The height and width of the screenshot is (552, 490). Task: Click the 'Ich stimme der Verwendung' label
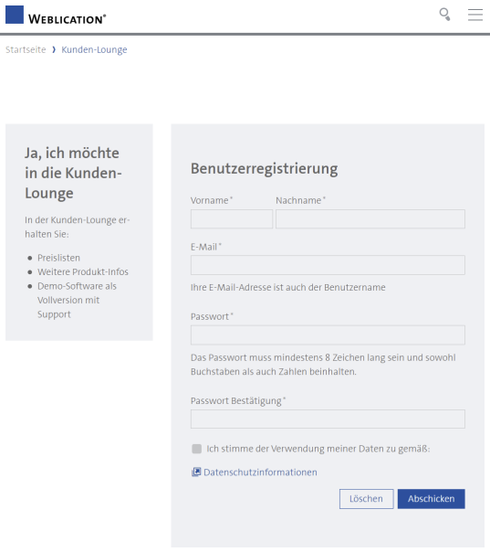pos(318,449)
